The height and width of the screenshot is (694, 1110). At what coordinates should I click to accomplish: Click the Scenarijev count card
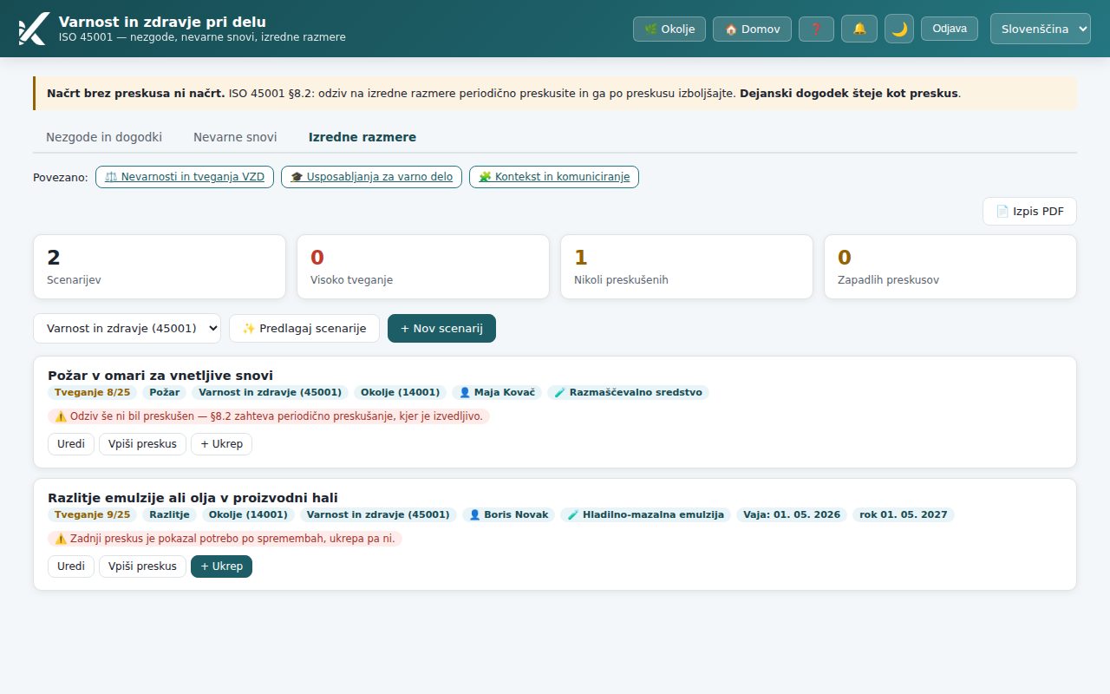160,267
